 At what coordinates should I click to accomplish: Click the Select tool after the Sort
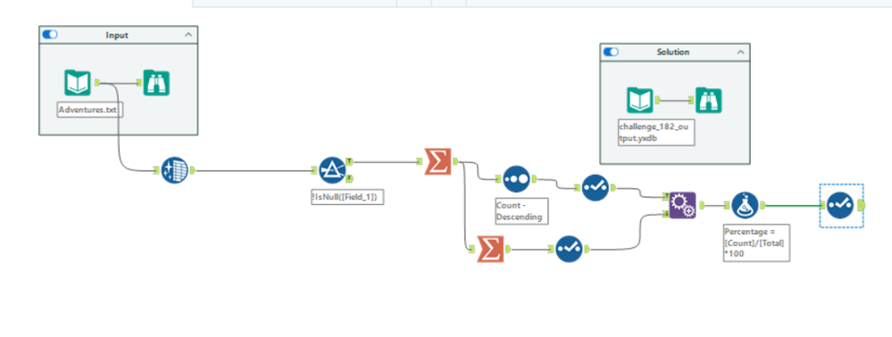coord(595,187)
